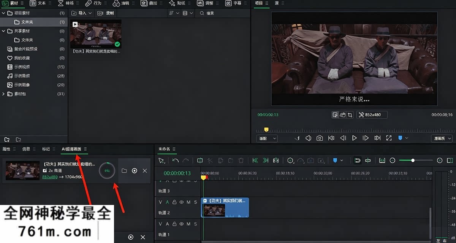The height and width of the screenshot is (243, 456).
Task: Toggle lock on 轨道 2
Action: coord(174,202)
